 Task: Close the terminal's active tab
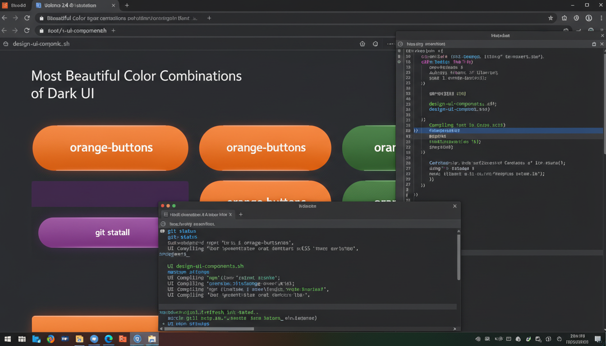point(230,214)
